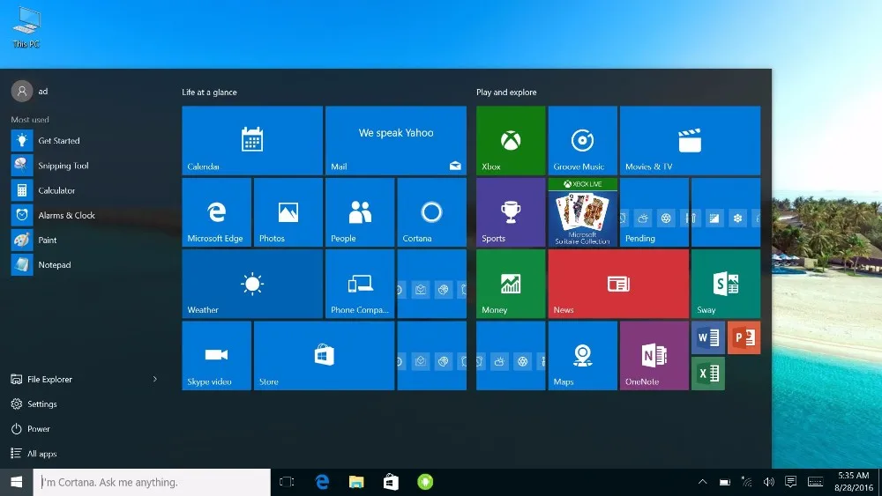Open the Groove Music tile
The height and width of the screenshot is (496, 882).
coord(582,140)
